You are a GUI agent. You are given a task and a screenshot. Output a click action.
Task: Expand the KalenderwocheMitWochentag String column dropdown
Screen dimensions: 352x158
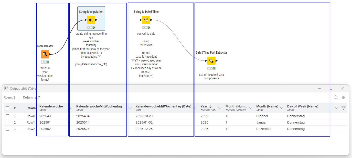pos(130,108)
